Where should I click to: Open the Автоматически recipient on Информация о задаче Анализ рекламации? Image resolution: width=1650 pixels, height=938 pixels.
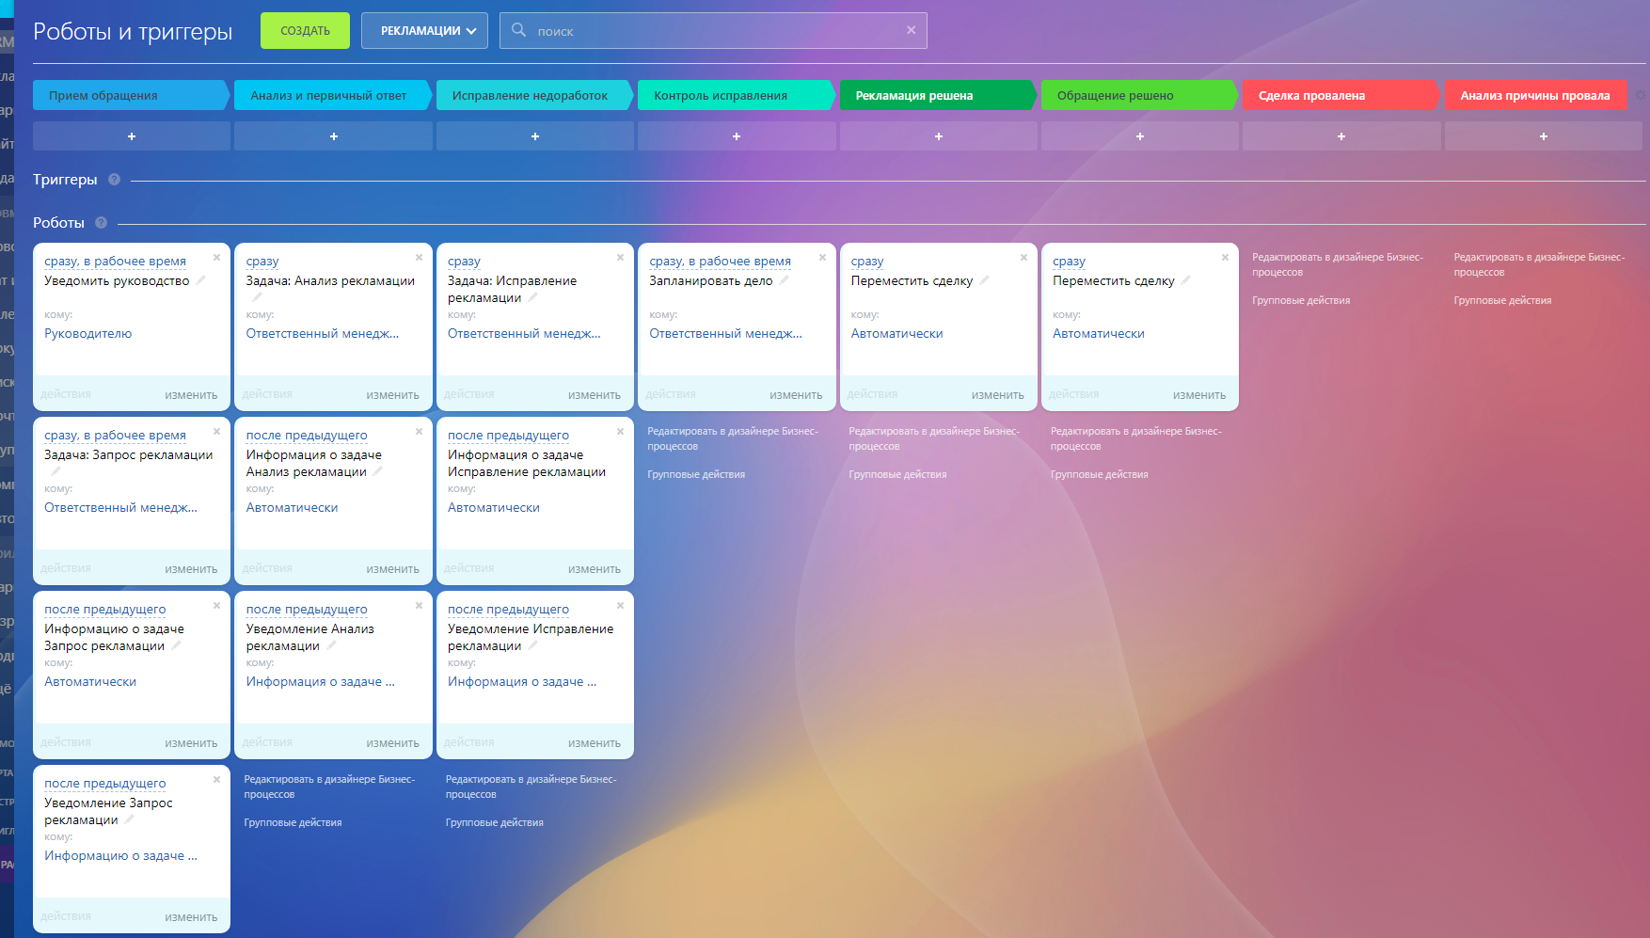[x=292, y=508]
